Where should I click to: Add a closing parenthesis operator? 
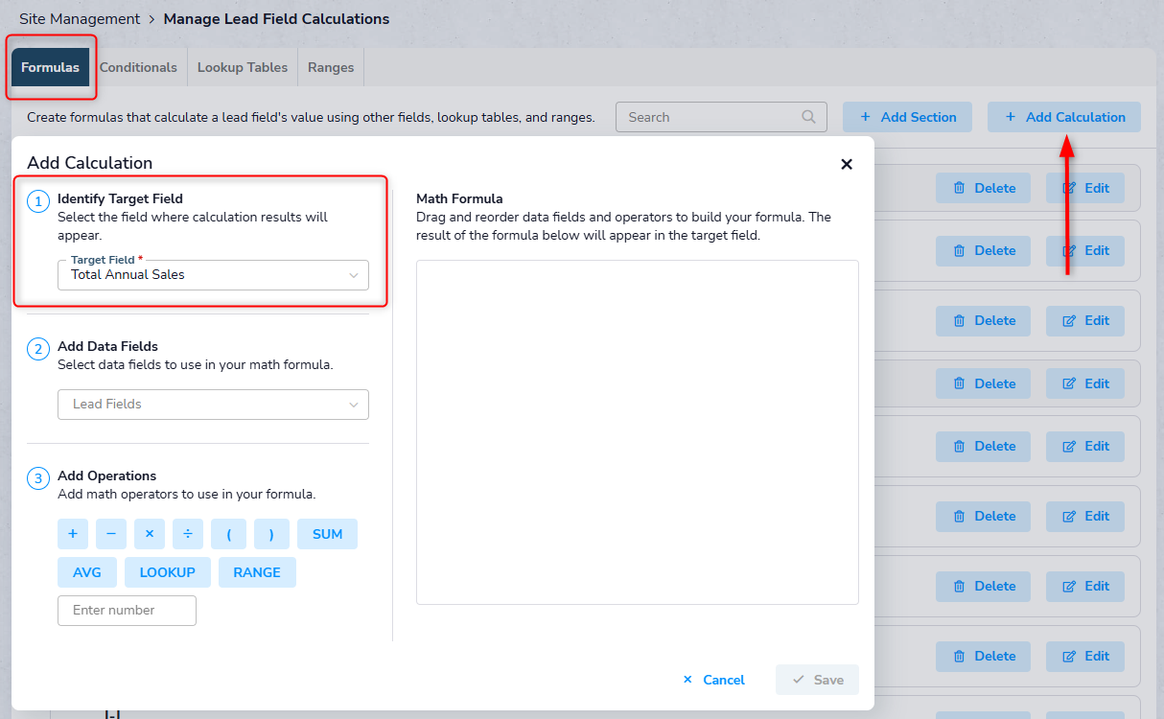(271, 534)
